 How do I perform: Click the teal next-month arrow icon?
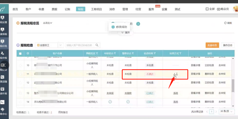click(138, 24)
